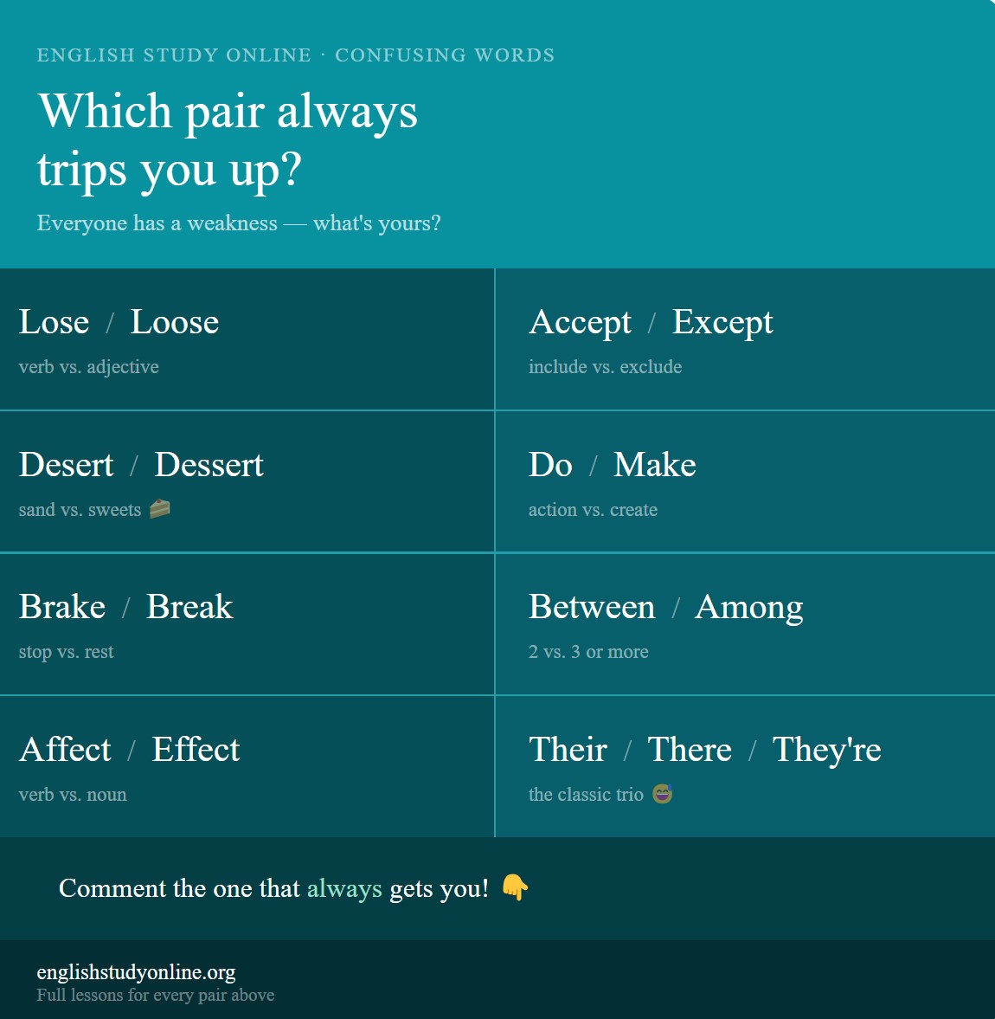This screenshot has height=1019, width=995.
Task: Open the Their / There / They're card
Action: [x=745, y=766]
